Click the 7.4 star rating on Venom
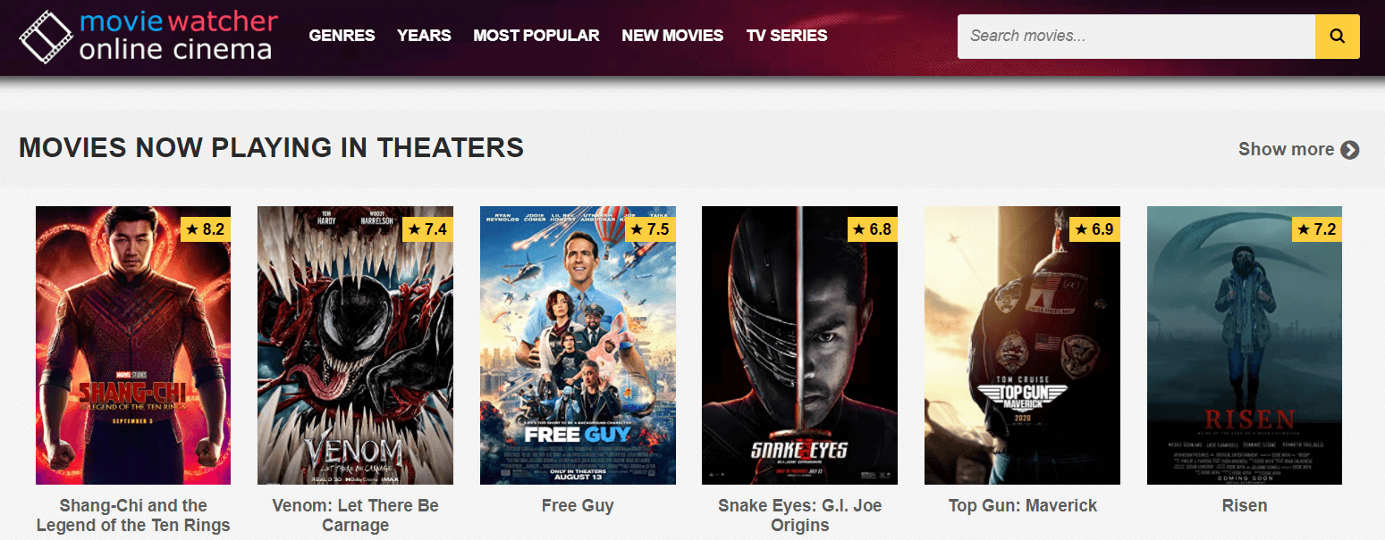The height and width of the screenshot is (540, 1385). (x=427, y=229)
